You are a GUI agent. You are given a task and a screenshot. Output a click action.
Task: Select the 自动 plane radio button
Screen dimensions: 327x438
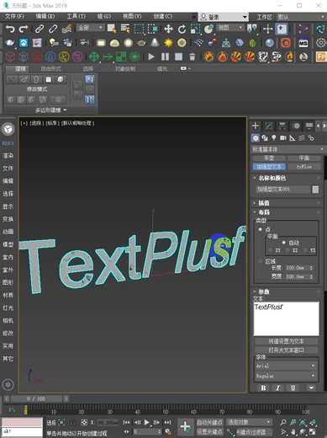(284, 243)
